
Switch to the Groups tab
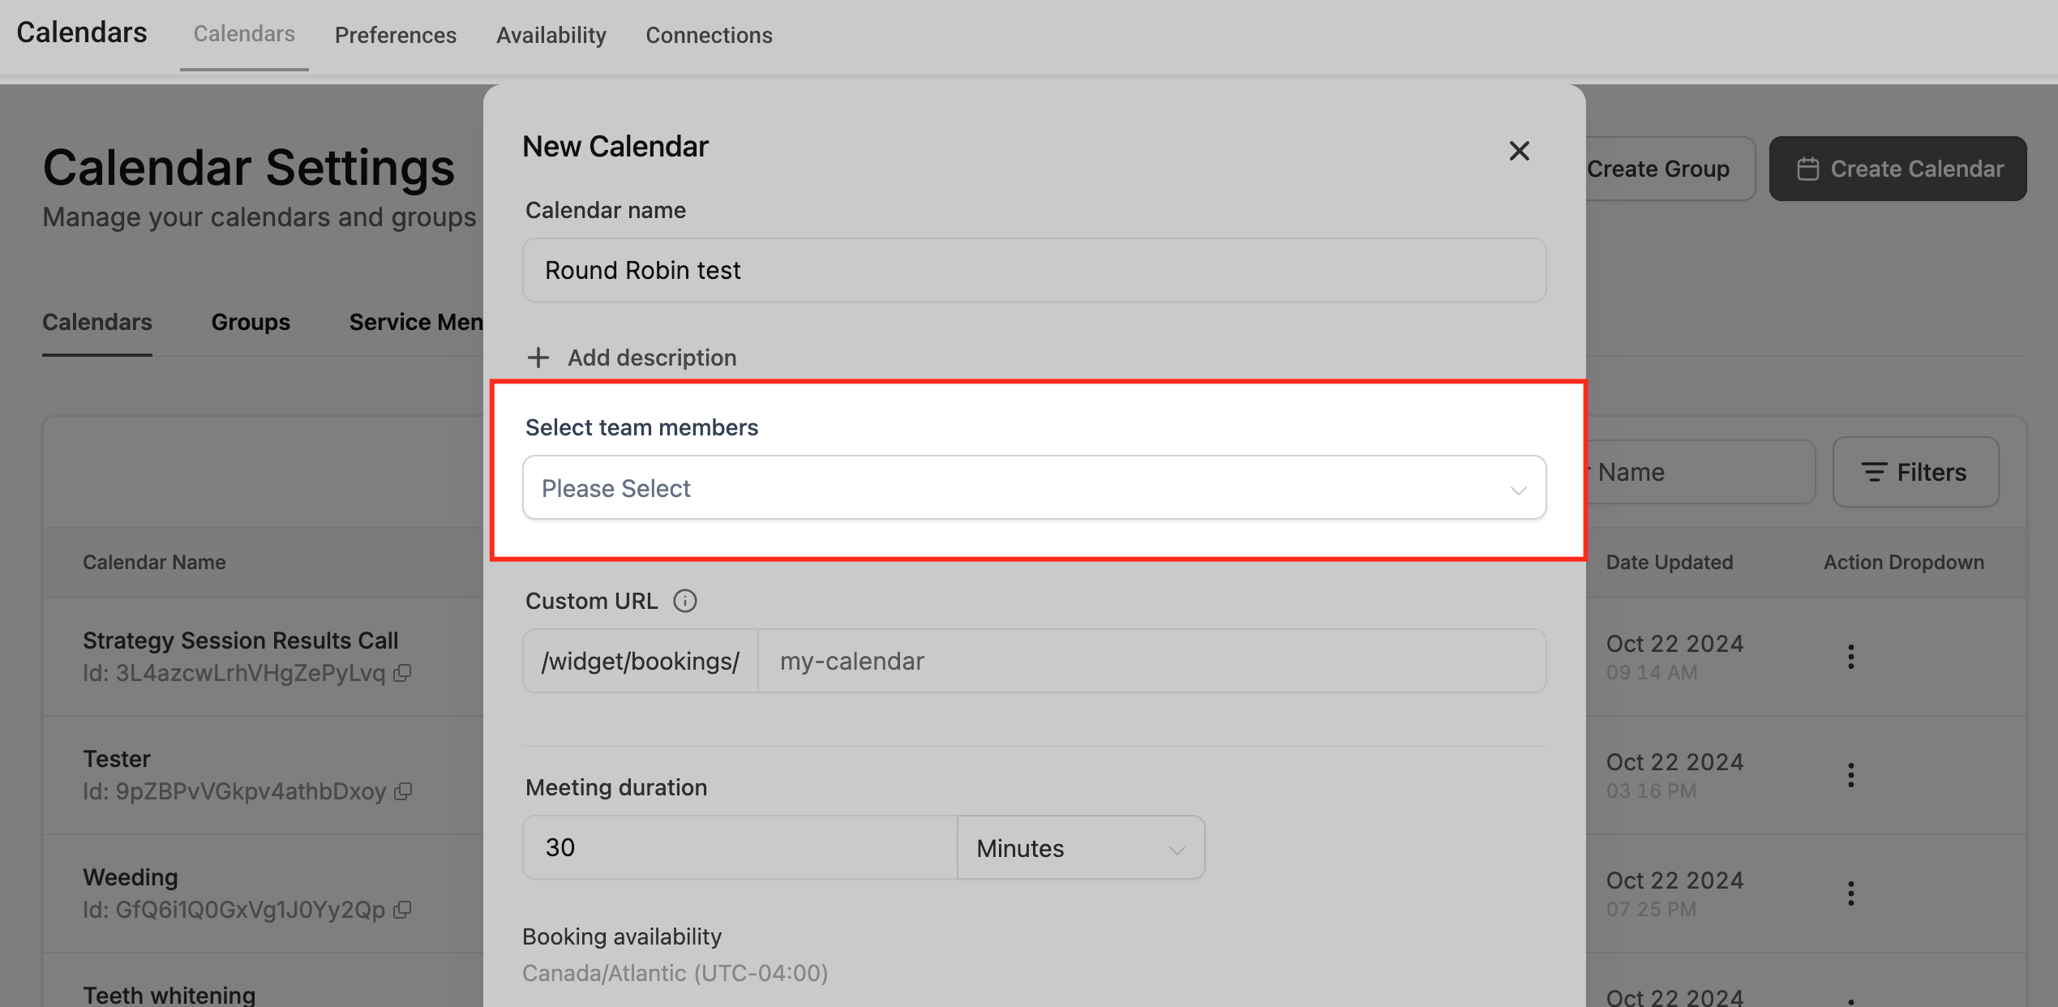pos(251,323)
